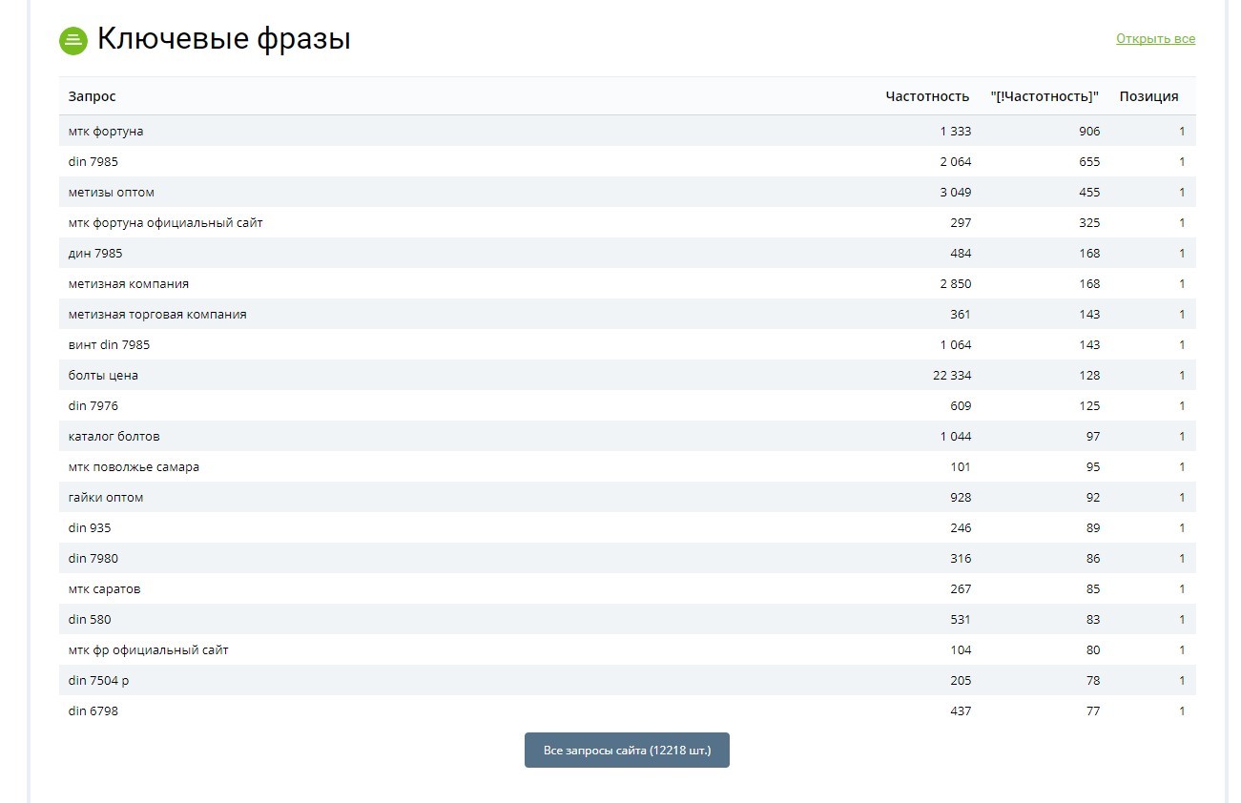Click frequency value 2 850
This screenshot has width=1241, height=803.
[956, 283]
